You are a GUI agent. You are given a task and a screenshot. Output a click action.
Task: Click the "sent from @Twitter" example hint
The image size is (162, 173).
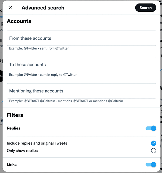[54, 48]
